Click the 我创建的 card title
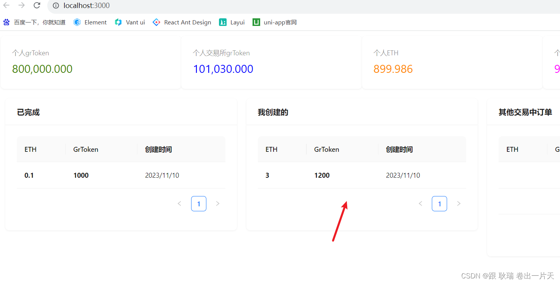Image resolution: width=560 pixels, height=283 pixels. [273, 113]
